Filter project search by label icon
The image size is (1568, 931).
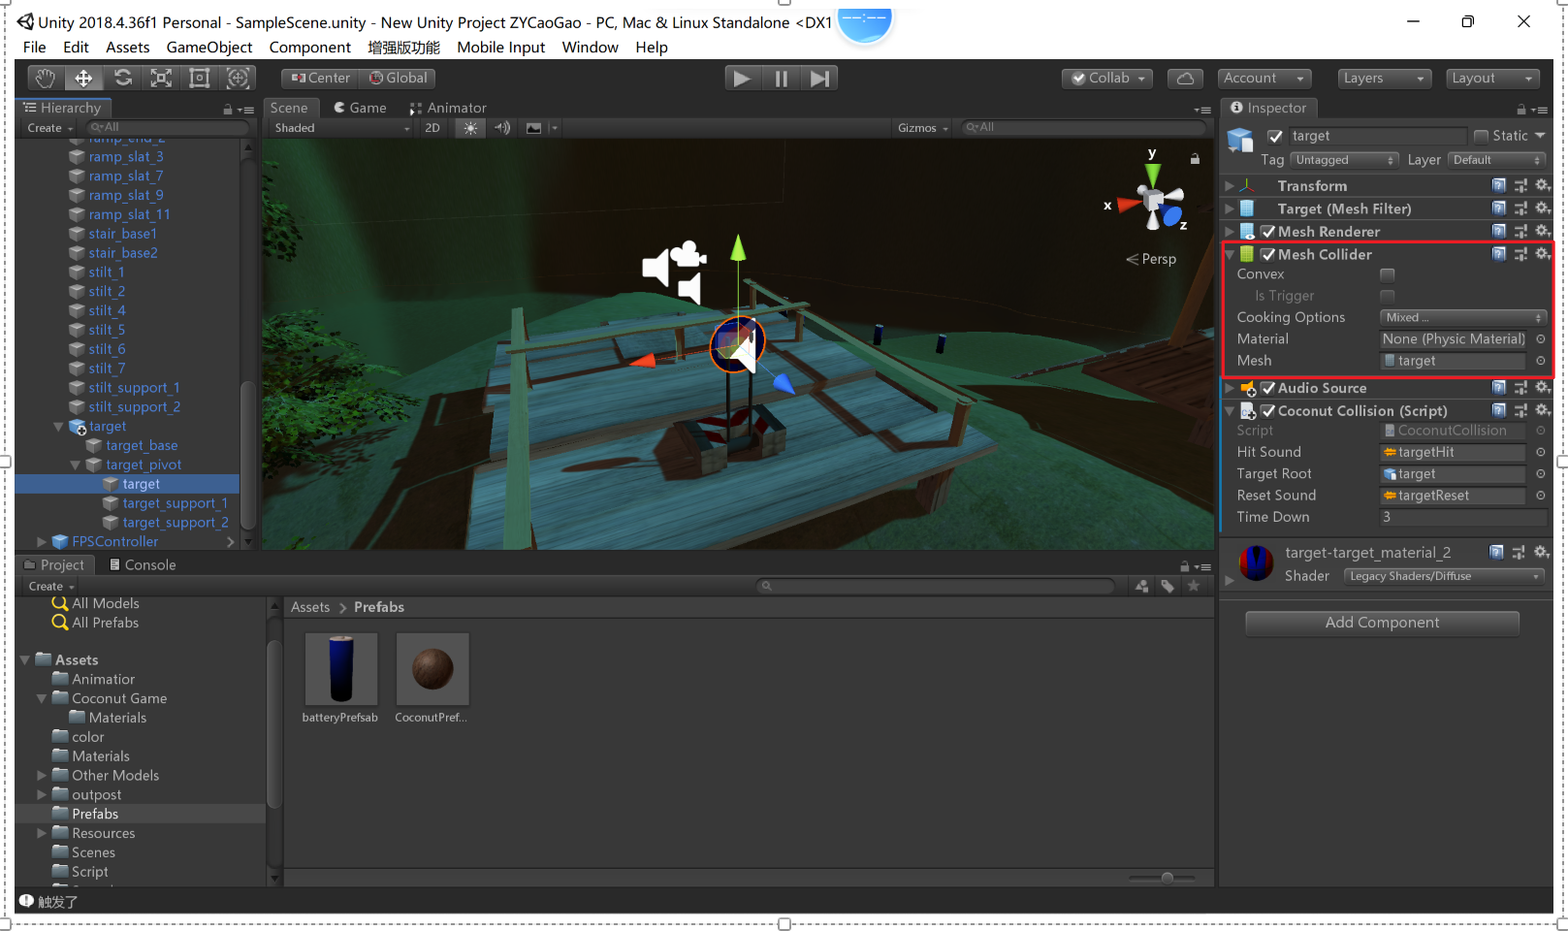(1168, 586)
